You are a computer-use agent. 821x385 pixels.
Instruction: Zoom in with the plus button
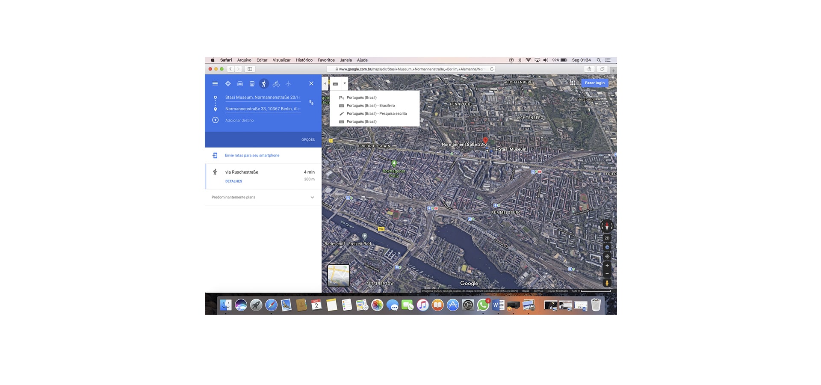coord(607,266)
